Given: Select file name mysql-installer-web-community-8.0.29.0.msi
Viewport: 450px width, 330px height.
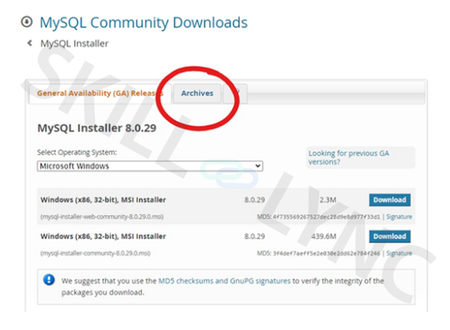Looking at the screenshot, I should coord(102,217).
